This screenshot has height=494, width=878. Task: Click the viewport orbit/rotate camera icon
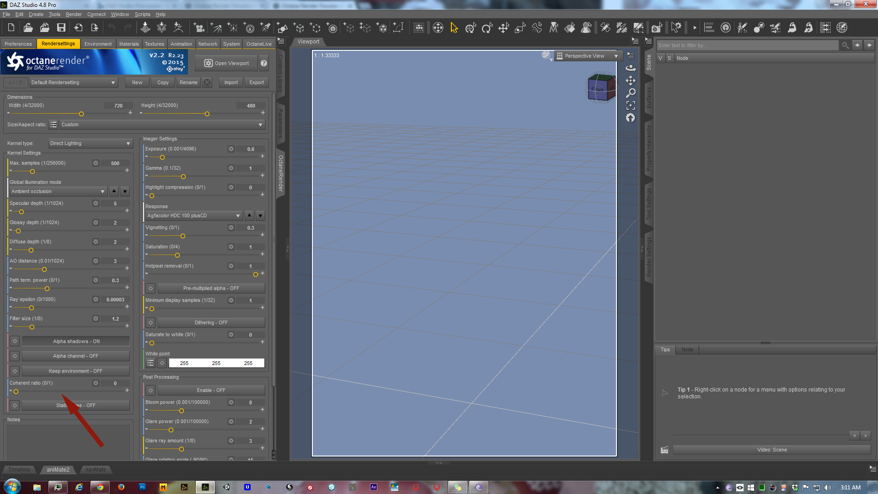pyautogui.click(x=631, y=68)
